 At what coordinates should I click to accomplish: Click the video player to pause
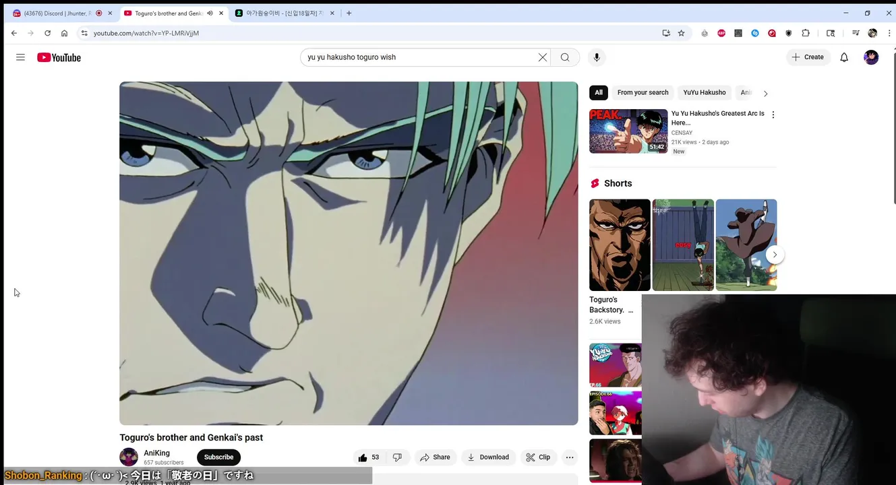click(x=349, y=253)
